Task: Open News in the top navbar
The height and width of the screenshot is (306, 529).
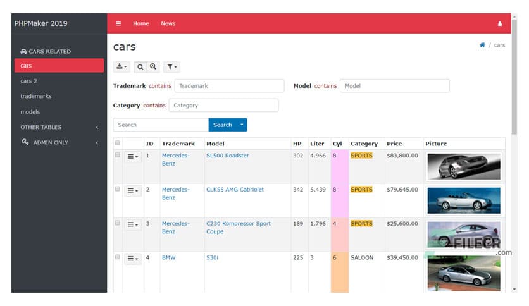Action: [168, 24]
